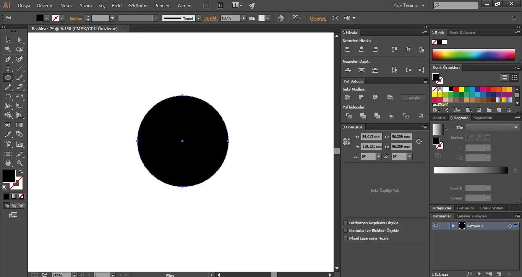Switch to Saydamlık tab

click(x=483, y=118)
